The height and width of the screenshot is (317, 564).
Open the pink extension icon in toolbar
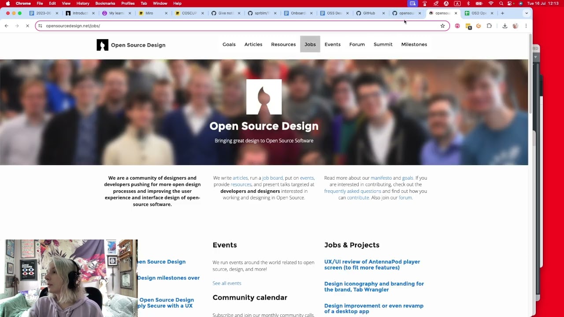[457, 26]
